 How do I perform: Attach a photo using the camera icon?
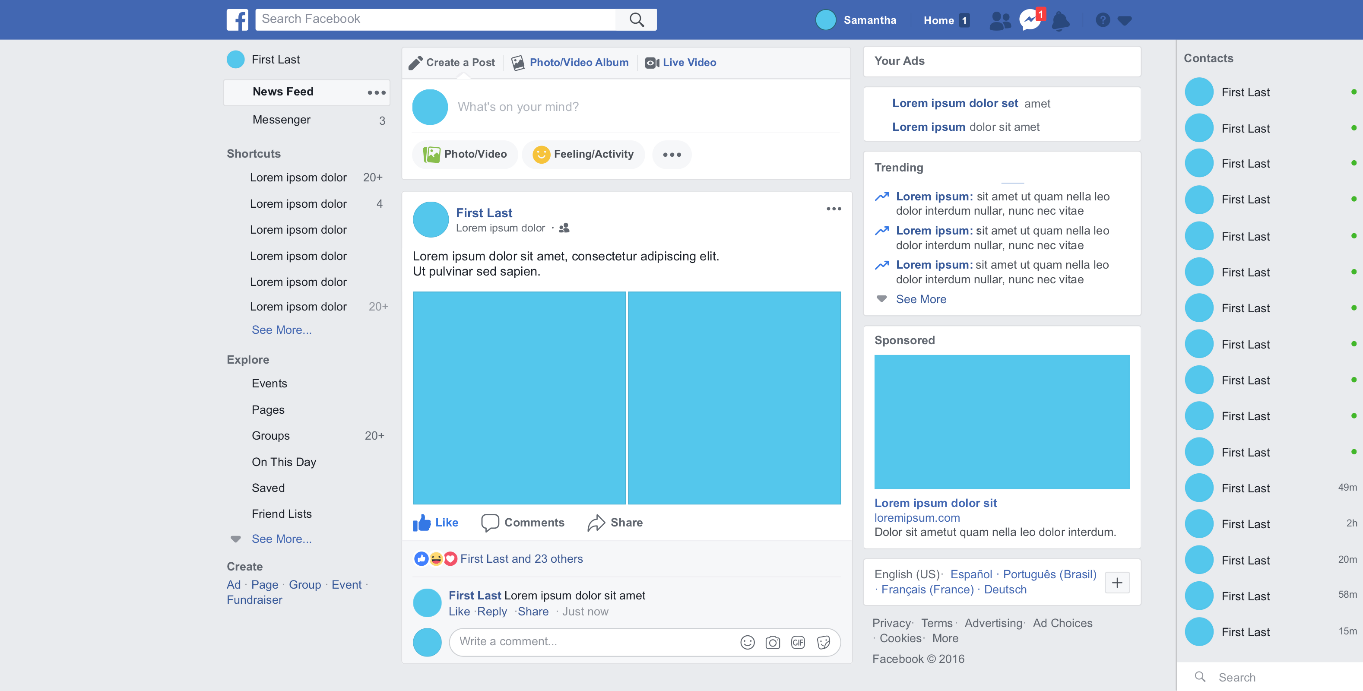coord(773,642)
